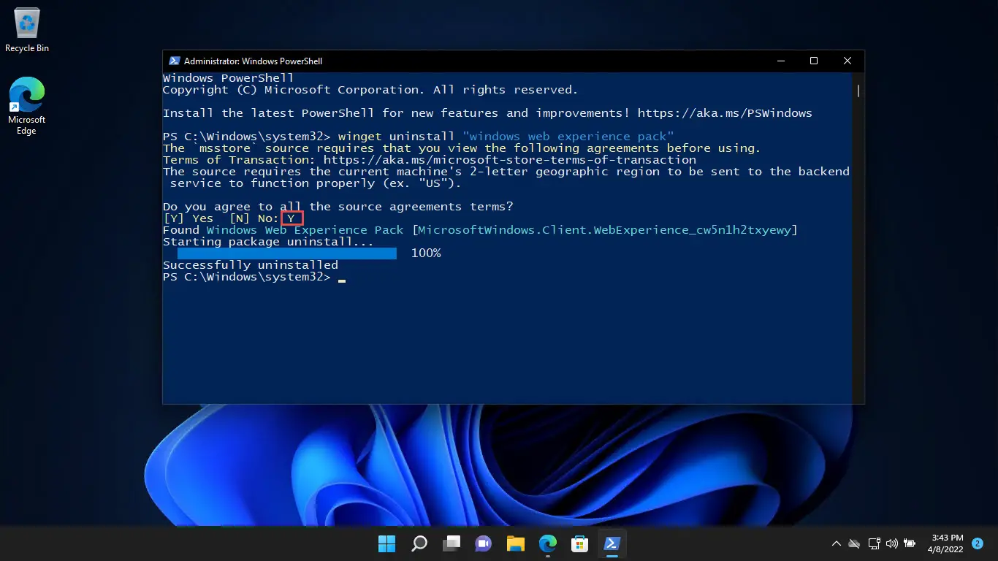Image resolution: width=998 pixels, height=561 pixels.
Task: Open the network tray icon
Action: tap(874, 543)
